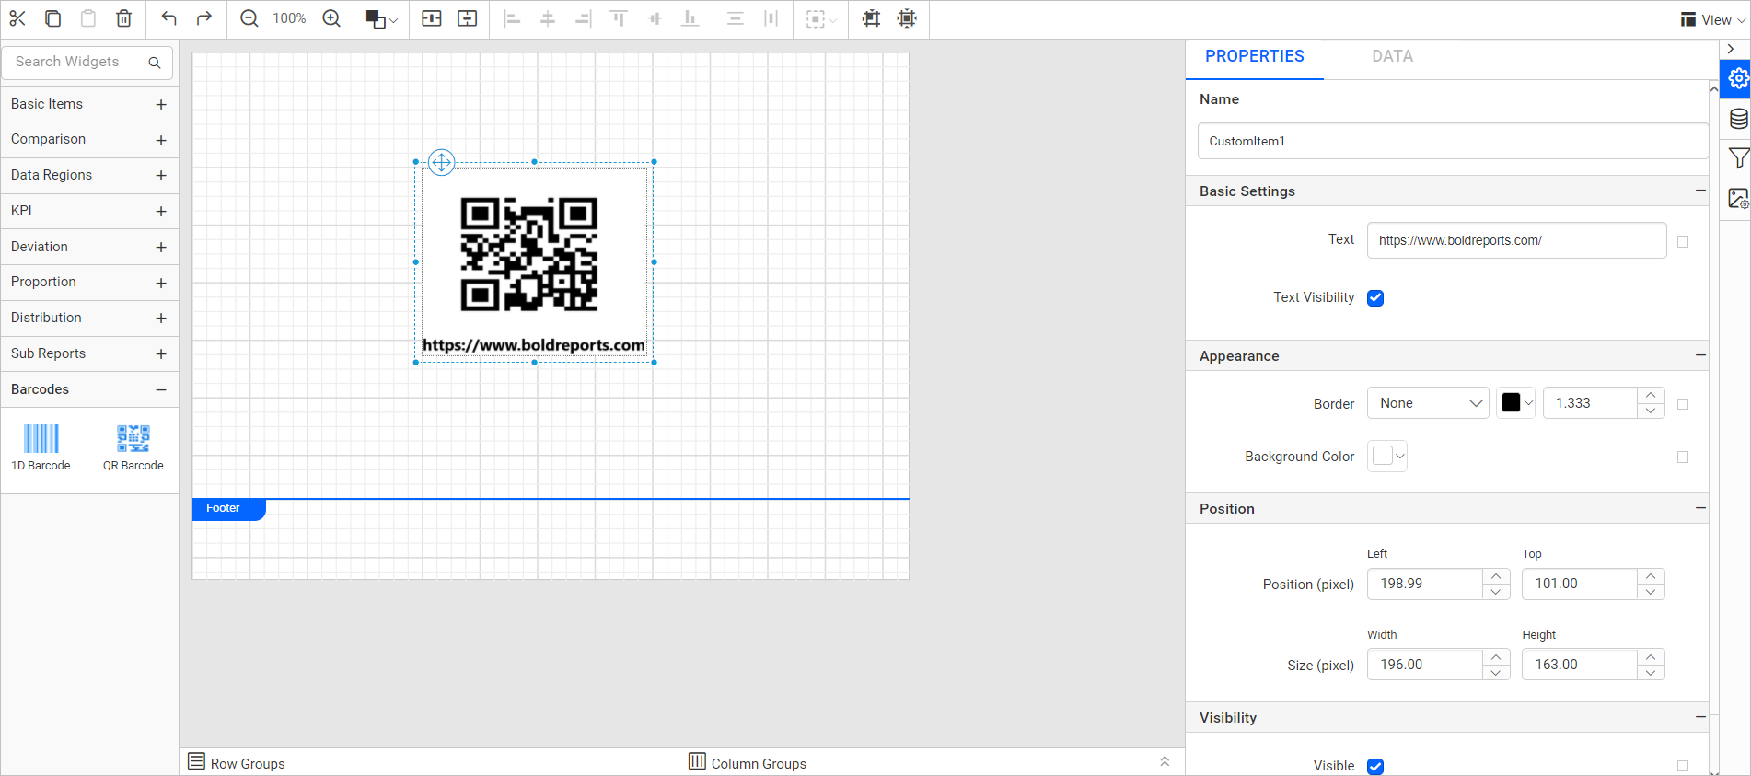This screenshot has height=776, width=1751.
Task: Align selected items to bottom
Action: click(690, 18)
